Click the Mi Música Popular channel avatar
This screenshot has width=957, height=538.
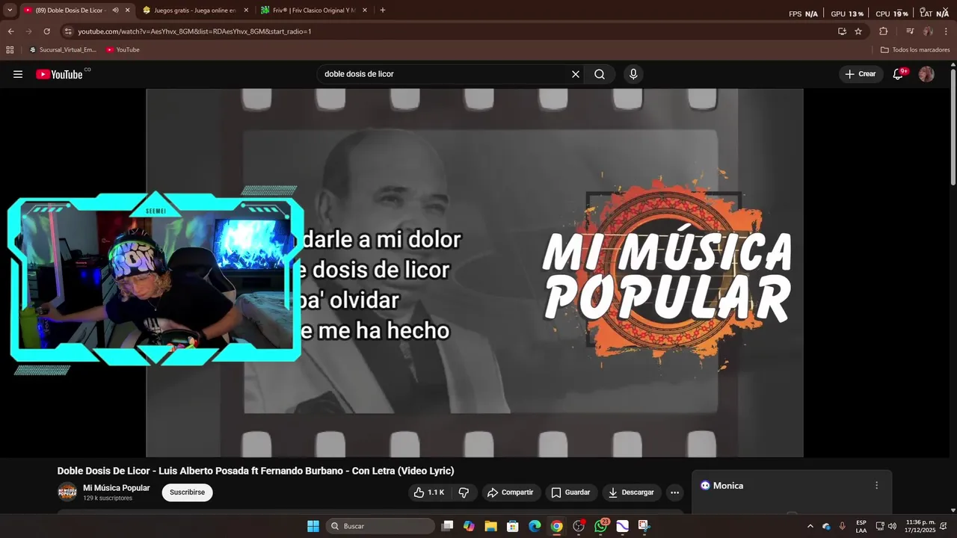(x=67, y=492)
